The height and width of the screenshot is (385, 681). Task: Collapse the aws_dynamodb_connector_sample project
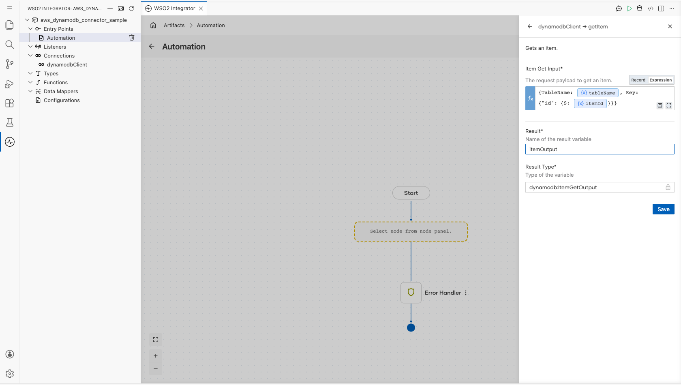[x=27, y=20]
